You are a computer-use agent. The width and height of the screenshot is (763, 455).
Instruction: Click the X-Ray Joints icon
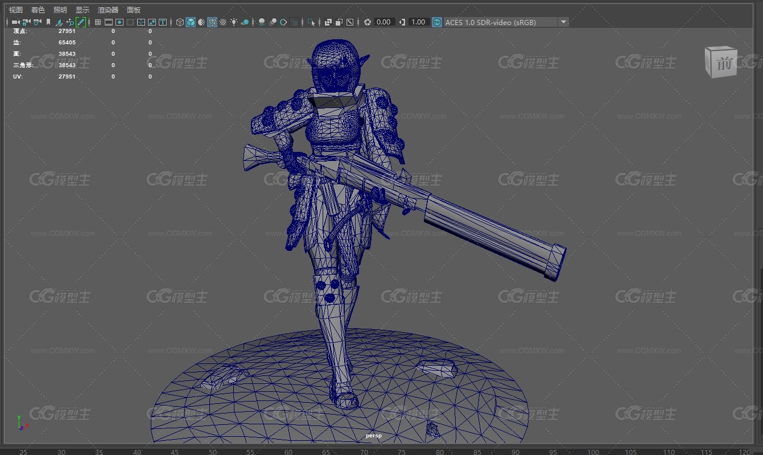350,22
